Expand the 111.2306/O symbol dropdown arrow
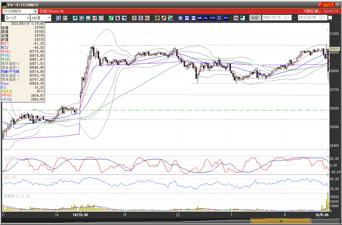This screenshot has width=342, height=225. coord(36,11)
